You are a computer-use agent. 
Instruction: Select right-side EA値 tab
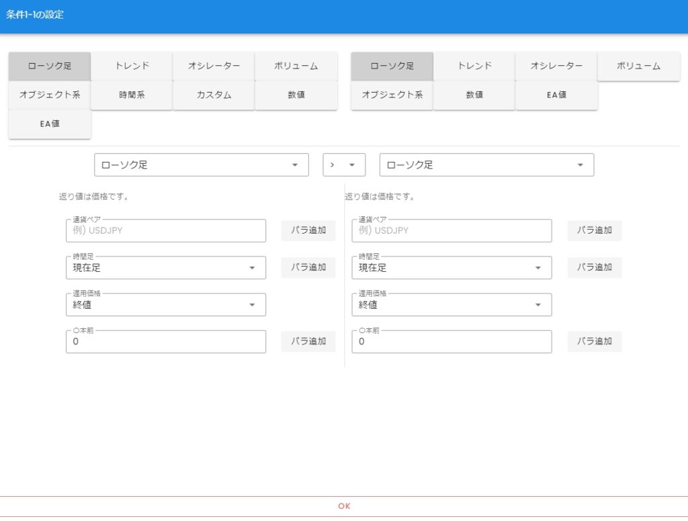tap(556, 95)
